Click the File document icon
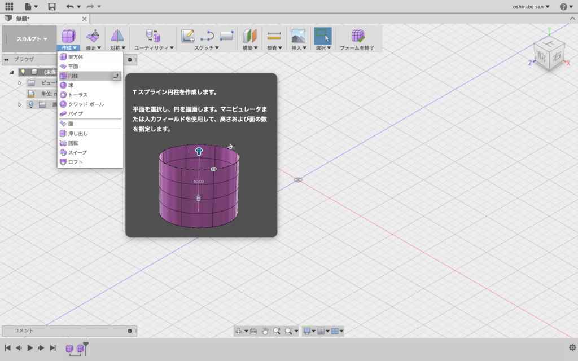The height and width of the screenshot is (361, 578). (x=28, y=6)
